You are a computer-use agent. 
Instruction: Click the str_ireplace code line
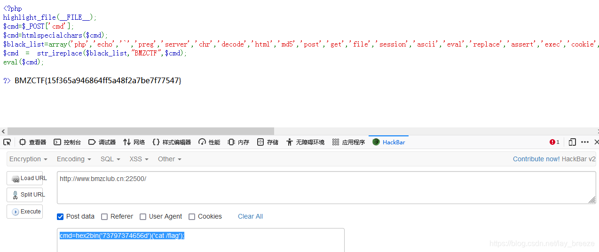[x=95, y=53]
